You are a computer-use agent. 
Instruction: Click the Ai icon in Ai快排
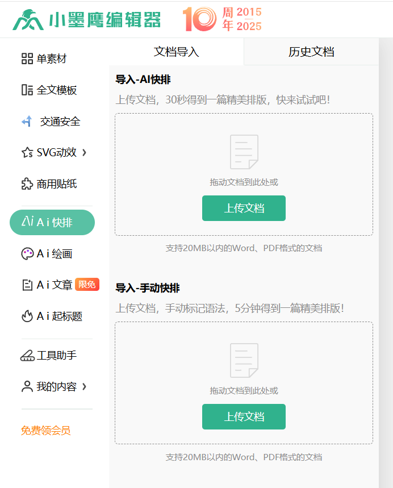coord(27,222)
